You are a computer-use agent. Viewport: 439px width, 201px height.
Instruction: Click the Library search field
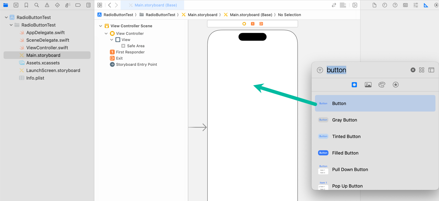tap(366, 70)
